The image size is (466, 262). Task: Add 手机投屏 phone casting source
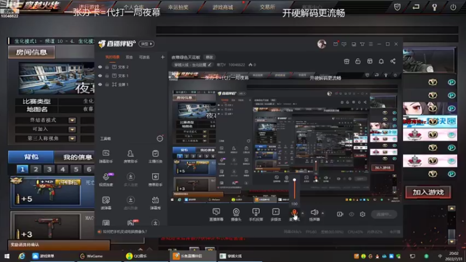256,214
